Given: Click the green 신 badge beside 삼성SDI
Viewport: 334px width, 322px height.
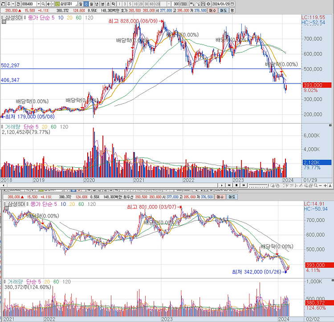Looking at the screenshot, I should pos(57,4).
